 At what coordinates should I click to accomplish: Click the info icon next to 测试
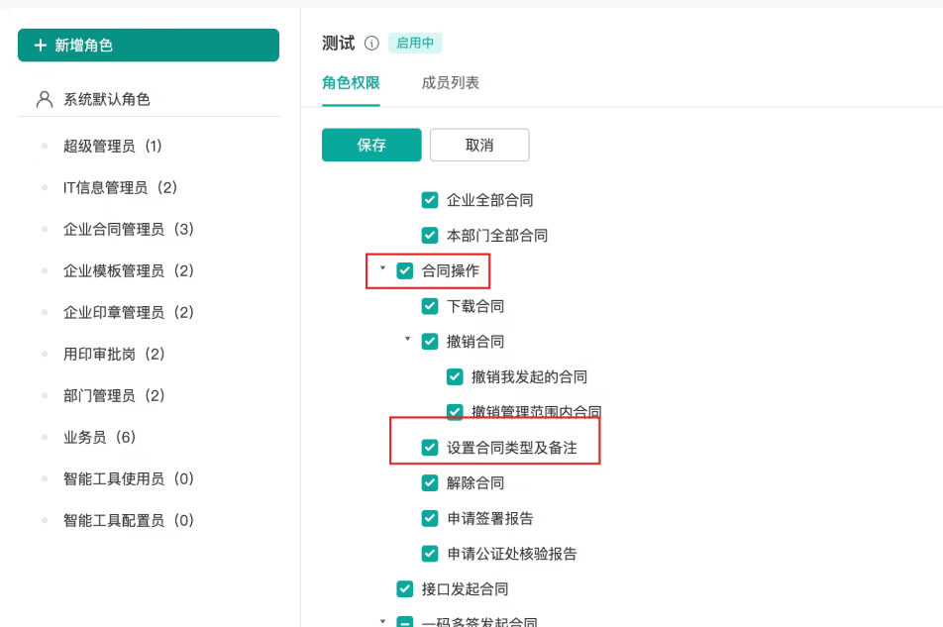(371, 44)
